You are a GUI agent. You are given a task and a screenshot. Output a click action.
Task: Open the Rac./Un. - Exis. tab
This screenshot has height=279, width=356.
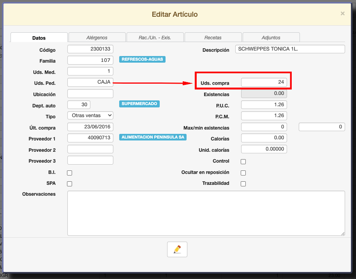tap(155, 37)
